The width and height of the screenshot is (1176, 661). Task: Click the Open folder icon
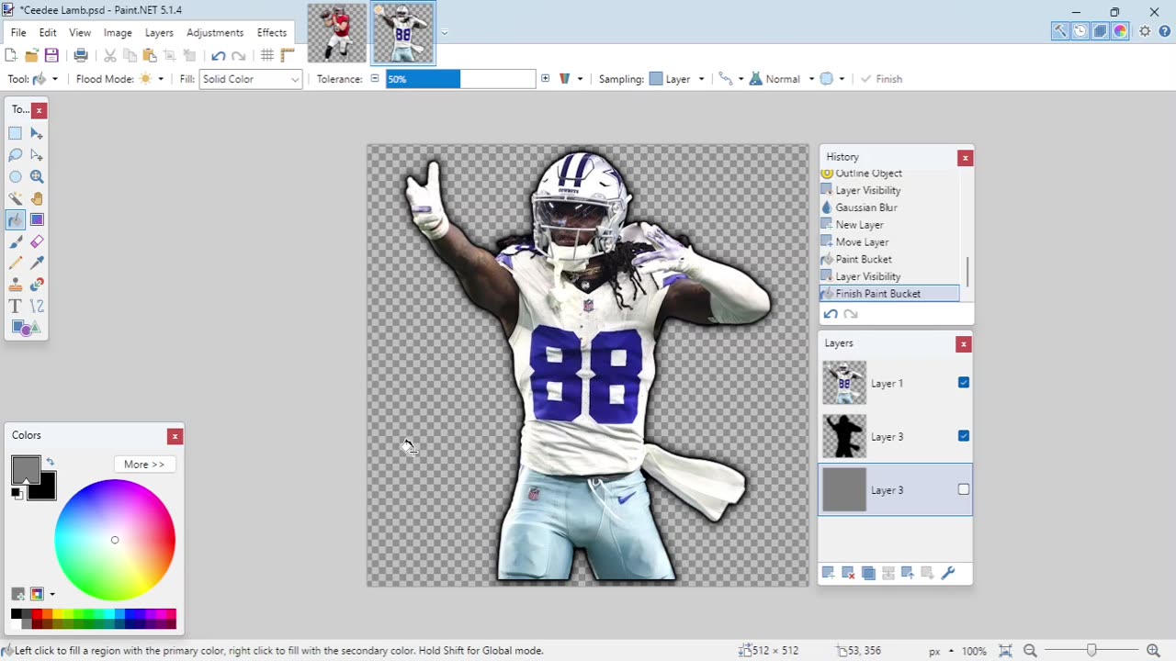pos(31,55)
